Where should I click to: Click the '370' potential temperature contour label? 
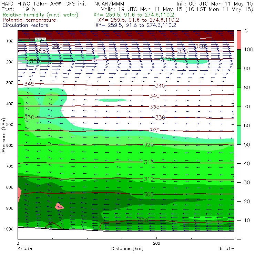(x=41, y=40)
